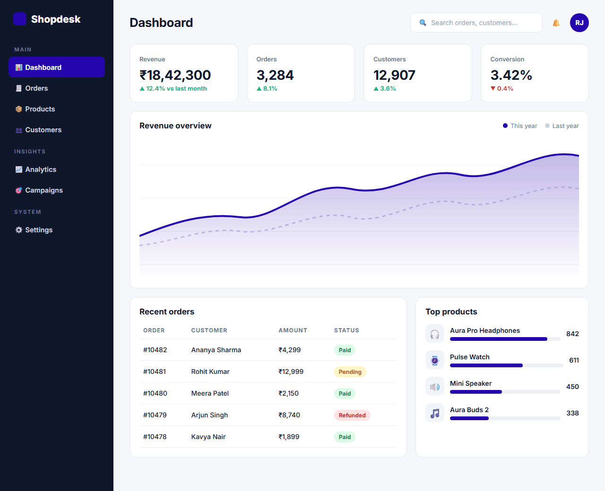
Task: Click the Shopdesk logo square icon
Action: (20, 19)
